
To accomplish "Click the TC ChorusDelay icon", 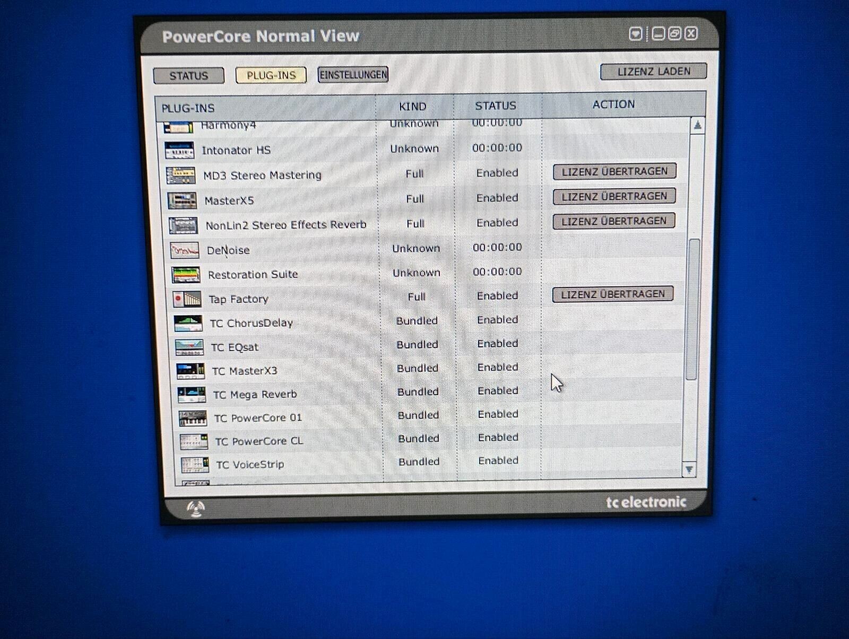I will point(188,323).
